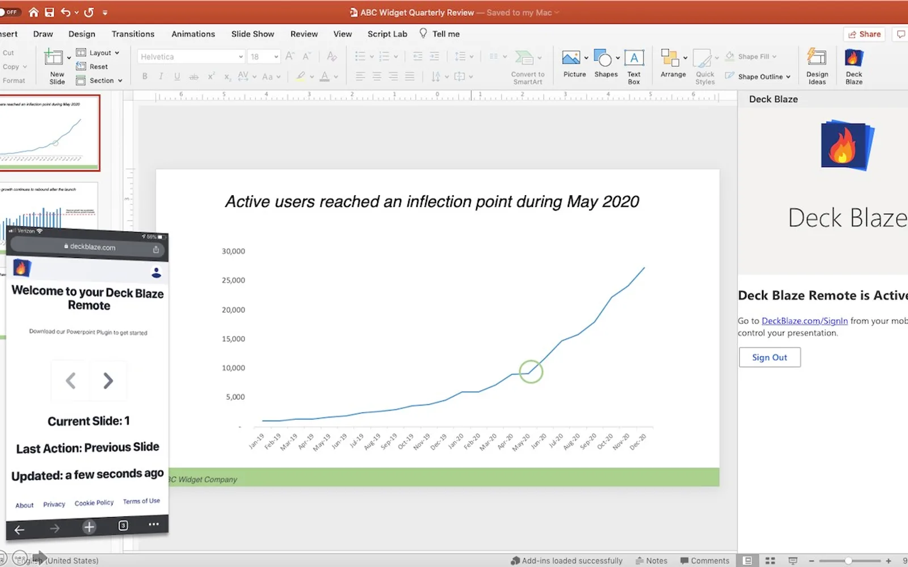Switch to the Slide Show tab
The width and height of the screenshot is (908, 567).
[253, 34]
